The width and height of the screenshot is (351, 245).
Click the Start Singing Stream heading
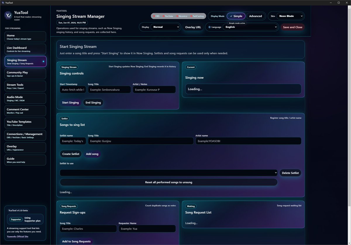pos(78,47)
